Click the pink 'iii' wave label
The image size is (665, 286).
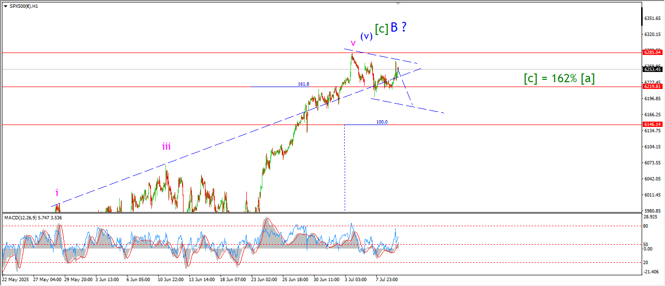[x=166, y=146]
